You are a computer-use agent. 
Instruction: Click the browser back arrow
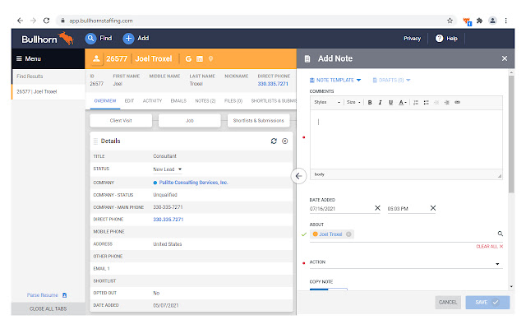(x=20, y=21)
